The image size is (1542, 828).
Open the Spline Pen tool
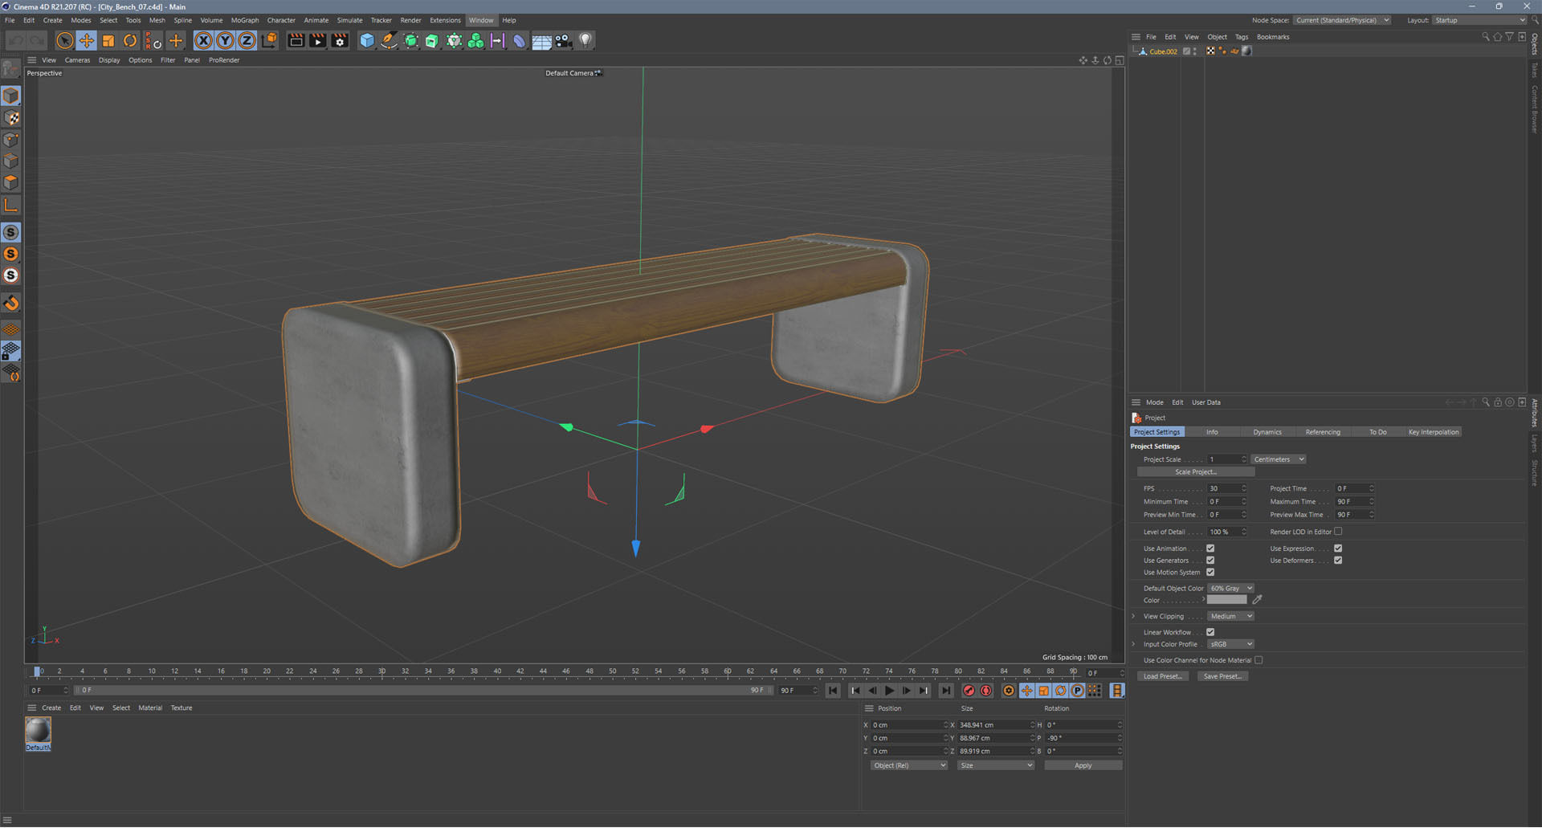click(x=389, y=40)
